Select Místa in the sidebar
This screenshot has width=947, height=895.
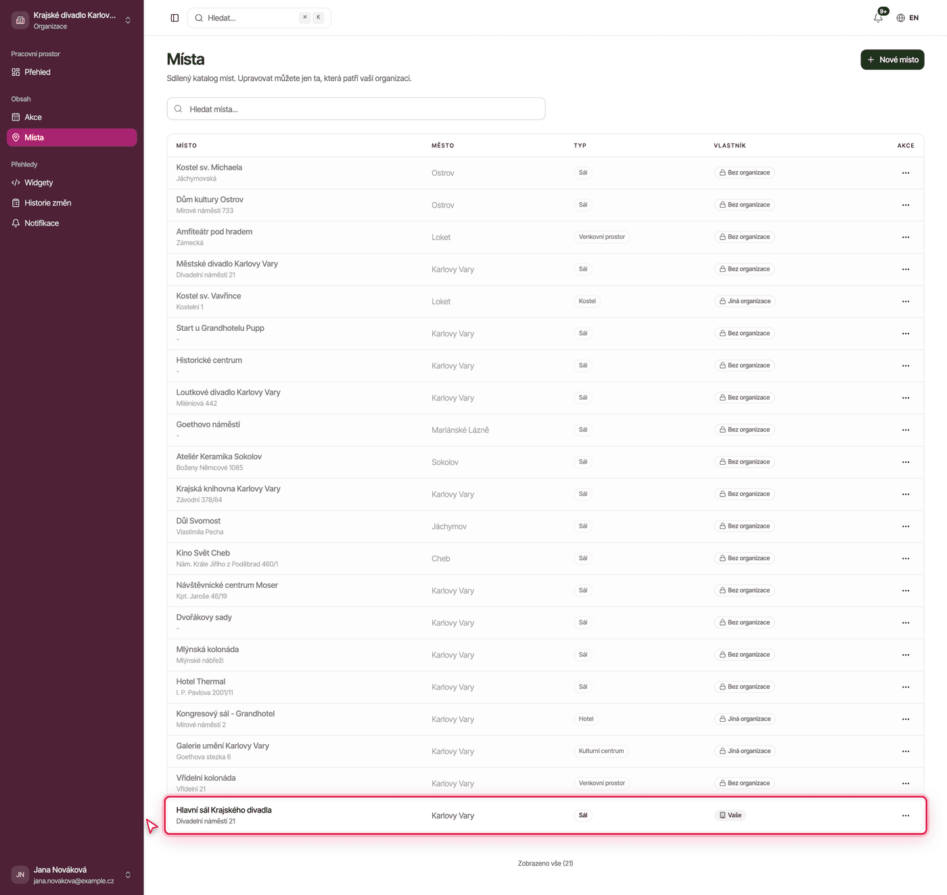point(72,137)
